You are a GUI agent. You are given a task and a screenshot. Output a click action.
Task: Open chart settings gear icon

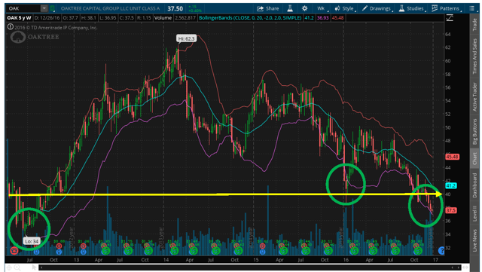tap(304, 8)
